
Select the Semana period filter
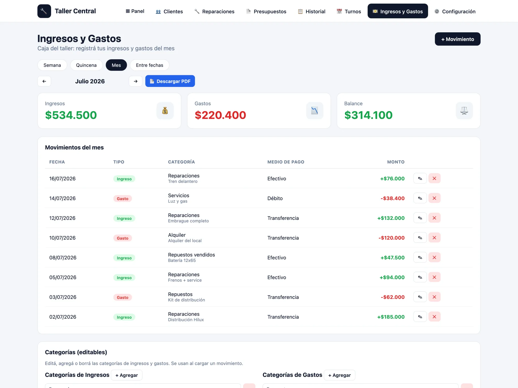pyautogui.click(x=52, y=65)
